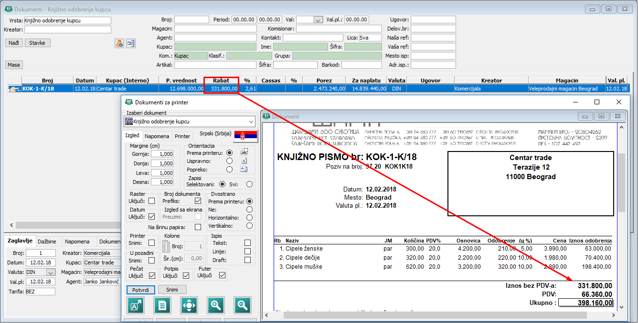Click the Snimi button beside Potvrdi

(x=172, y=290)
